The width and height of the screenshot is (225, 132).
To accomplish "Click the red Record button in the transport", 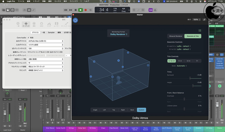I will click(x=85, y=10).
